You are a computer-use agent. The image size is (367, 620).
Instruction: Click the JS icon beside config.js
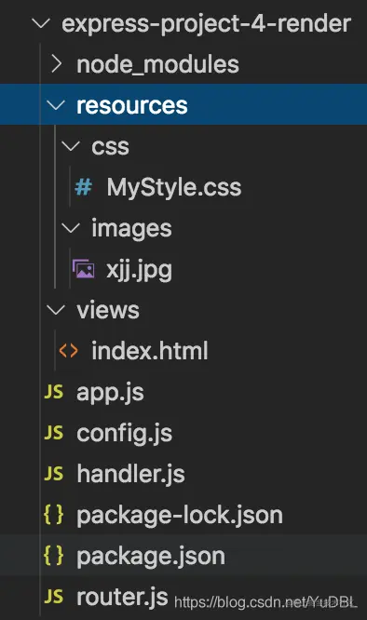point(54,433)
